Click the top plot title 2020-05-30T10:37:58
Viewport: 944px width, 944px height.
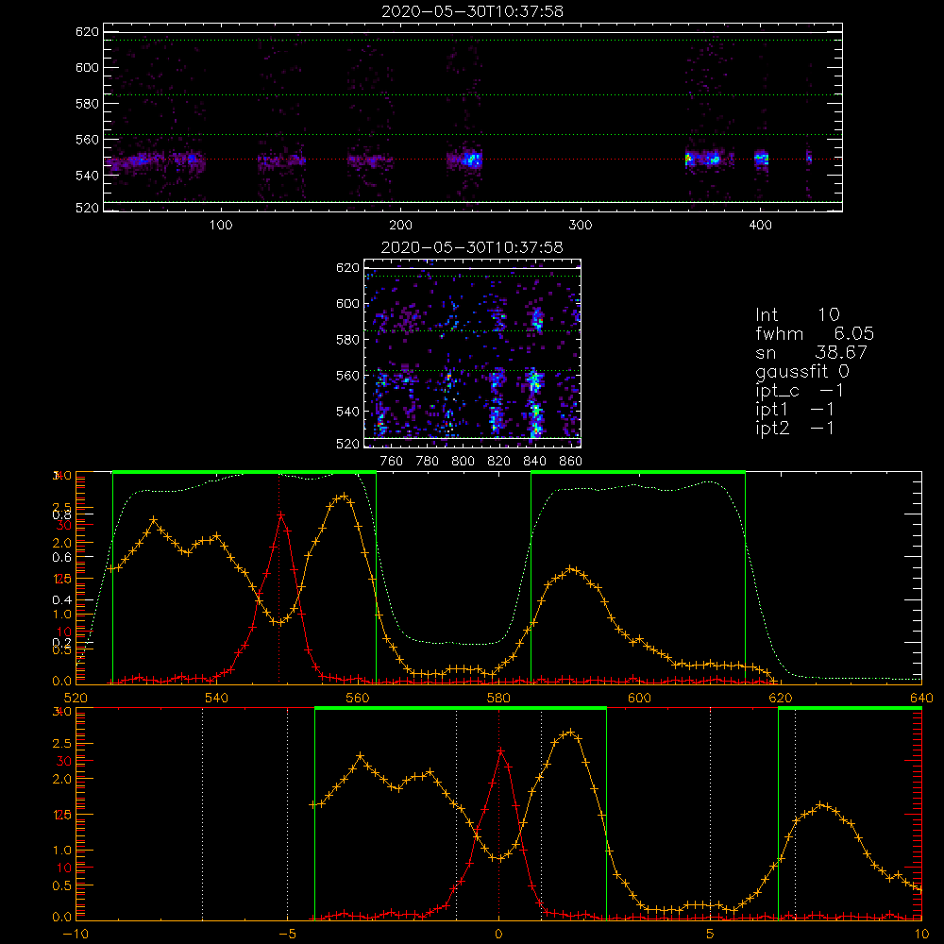click(472, 11)
